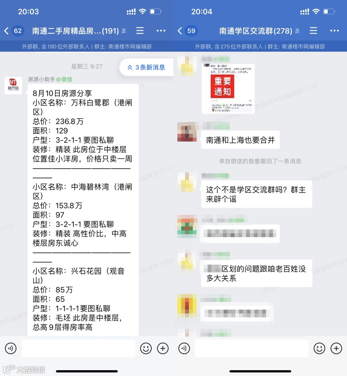Image resolution: width=347 pixels, height=376 pixels.
Task: Open emoji picker in right chat
Action: [319, 348]
